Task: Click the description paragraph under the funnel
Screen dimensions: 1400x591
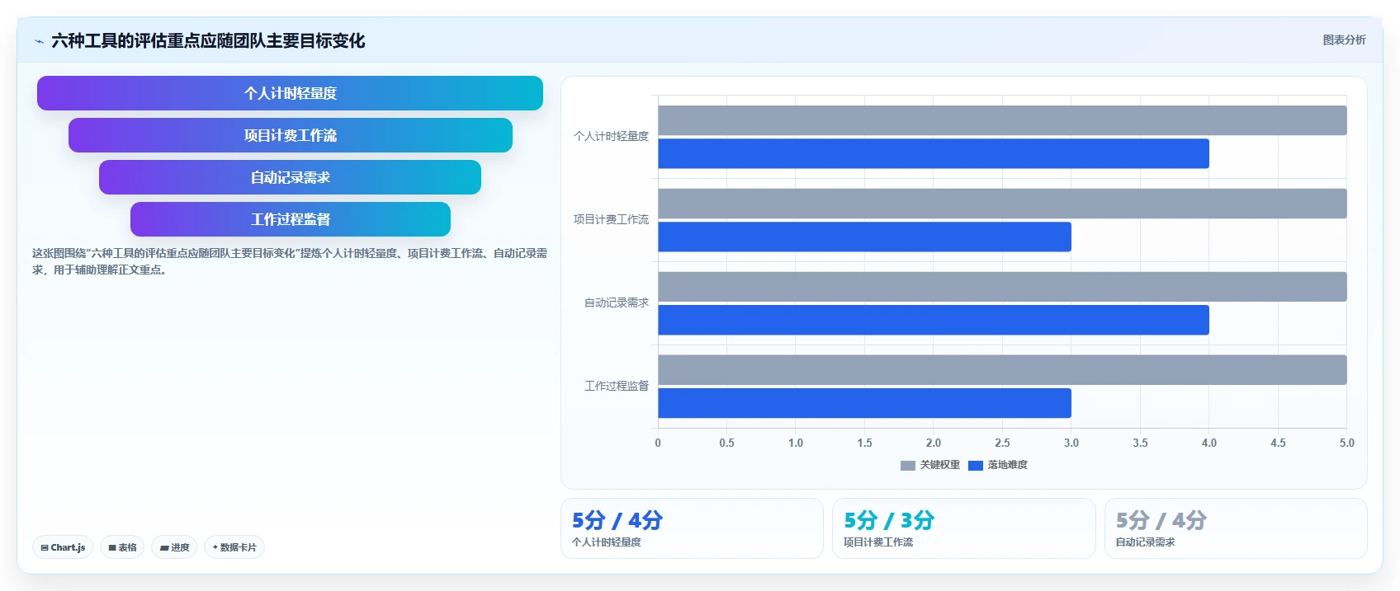Action: [290, 261]
